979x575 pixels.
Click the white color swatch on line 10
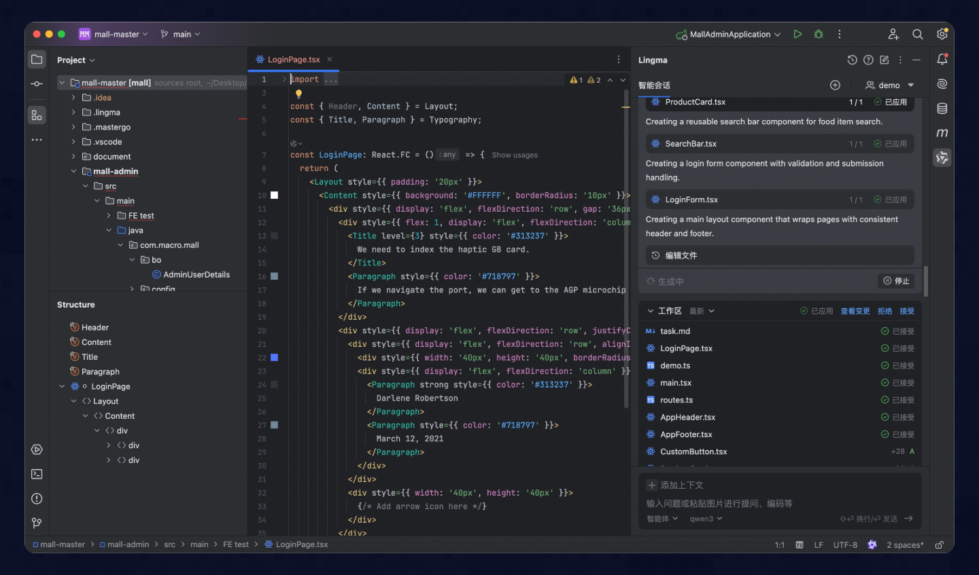click(x=275, y=196)
